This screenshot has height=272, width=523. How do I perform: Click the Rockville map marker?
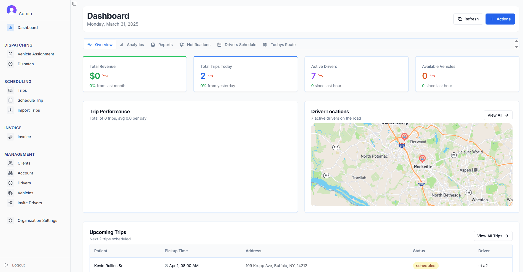[x=422, y=158]
